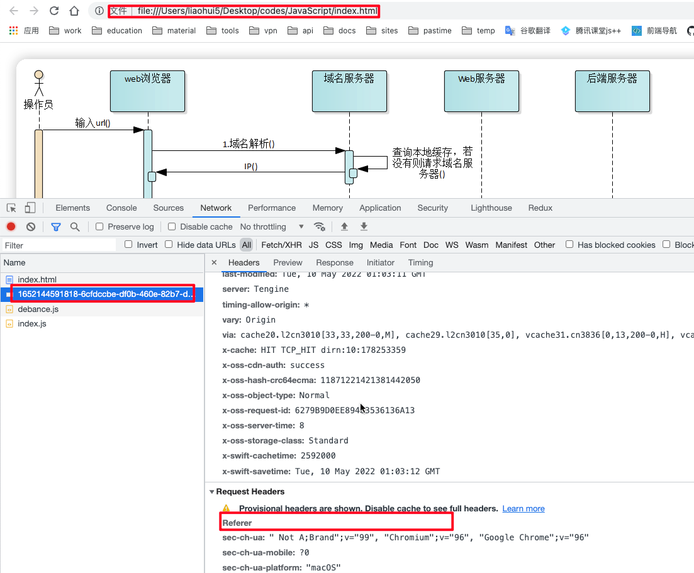Select the debance.js request row
The height and width of the screenshot is (573, 694).
102,309
